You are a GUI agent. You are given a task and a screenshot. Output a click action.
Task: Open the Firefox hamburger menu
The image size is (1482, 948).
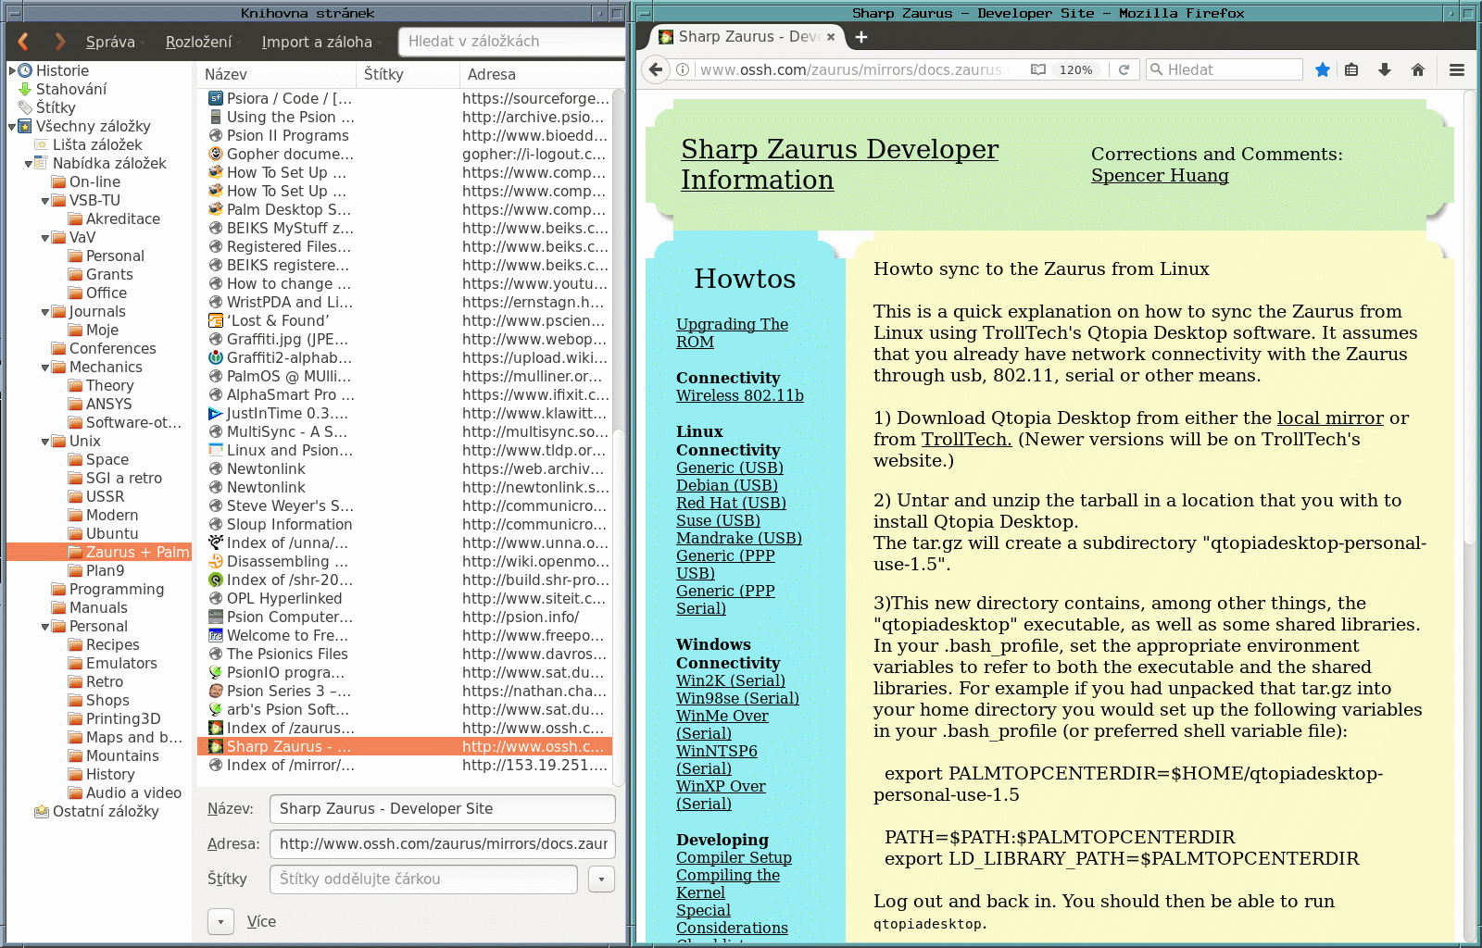[x=1456, y=69]
